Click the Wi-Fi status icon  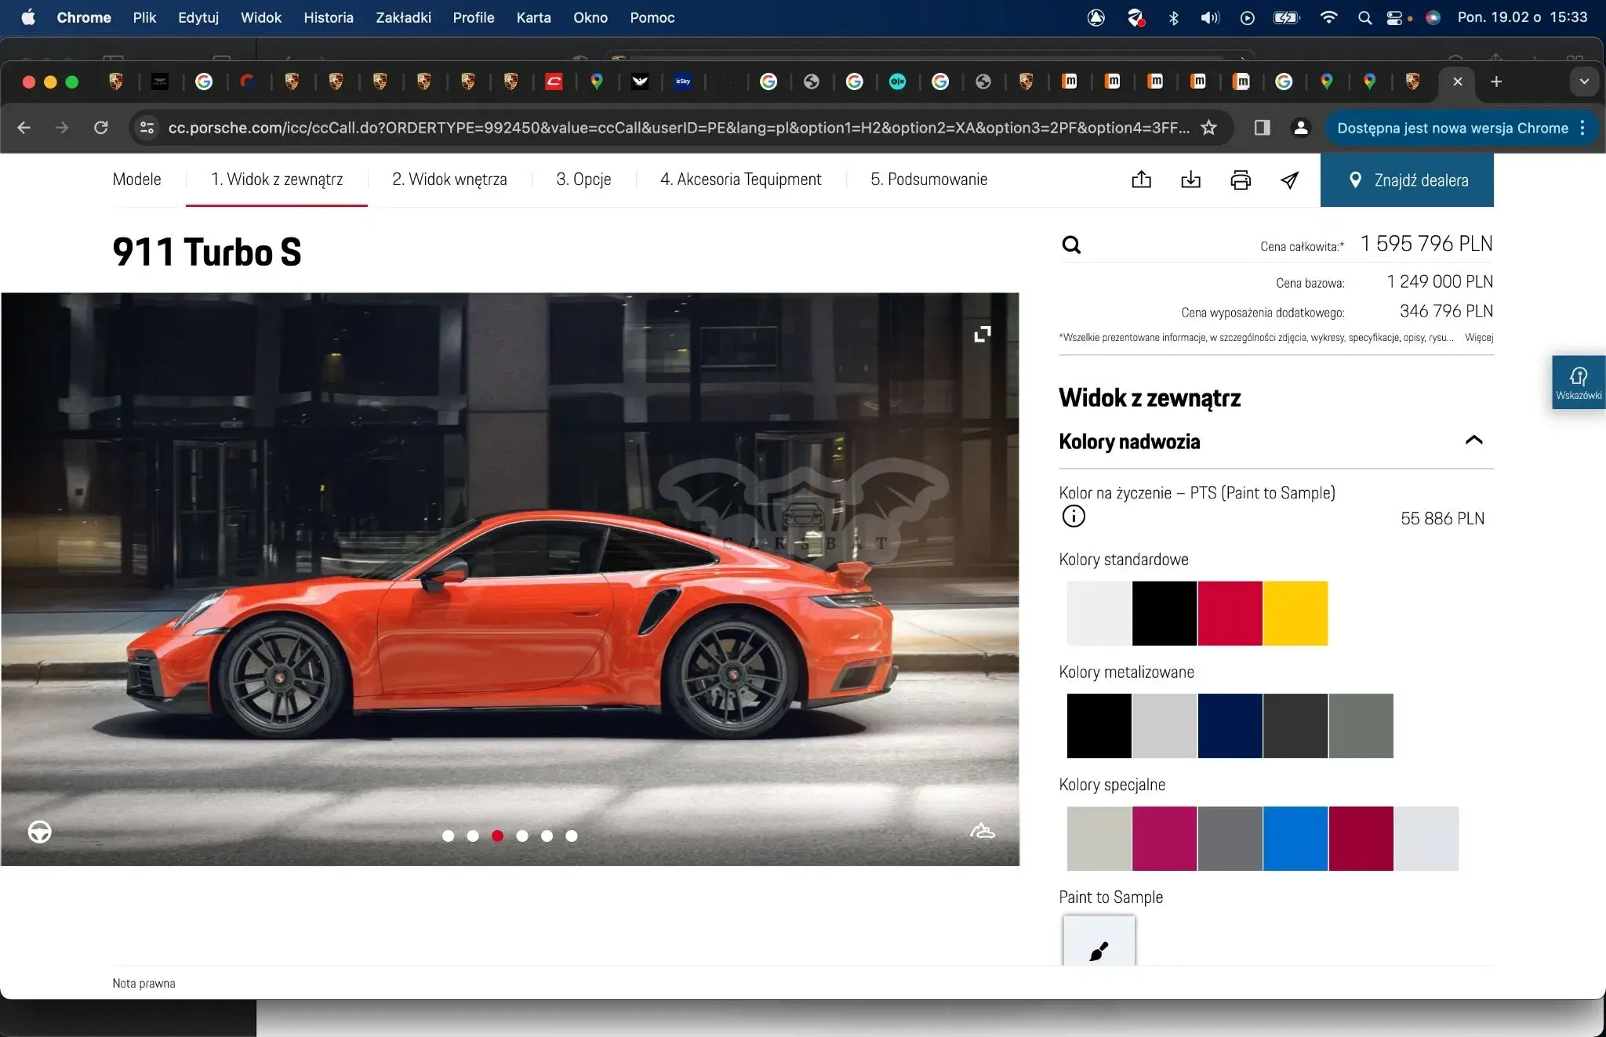(x=1328, y=17)
